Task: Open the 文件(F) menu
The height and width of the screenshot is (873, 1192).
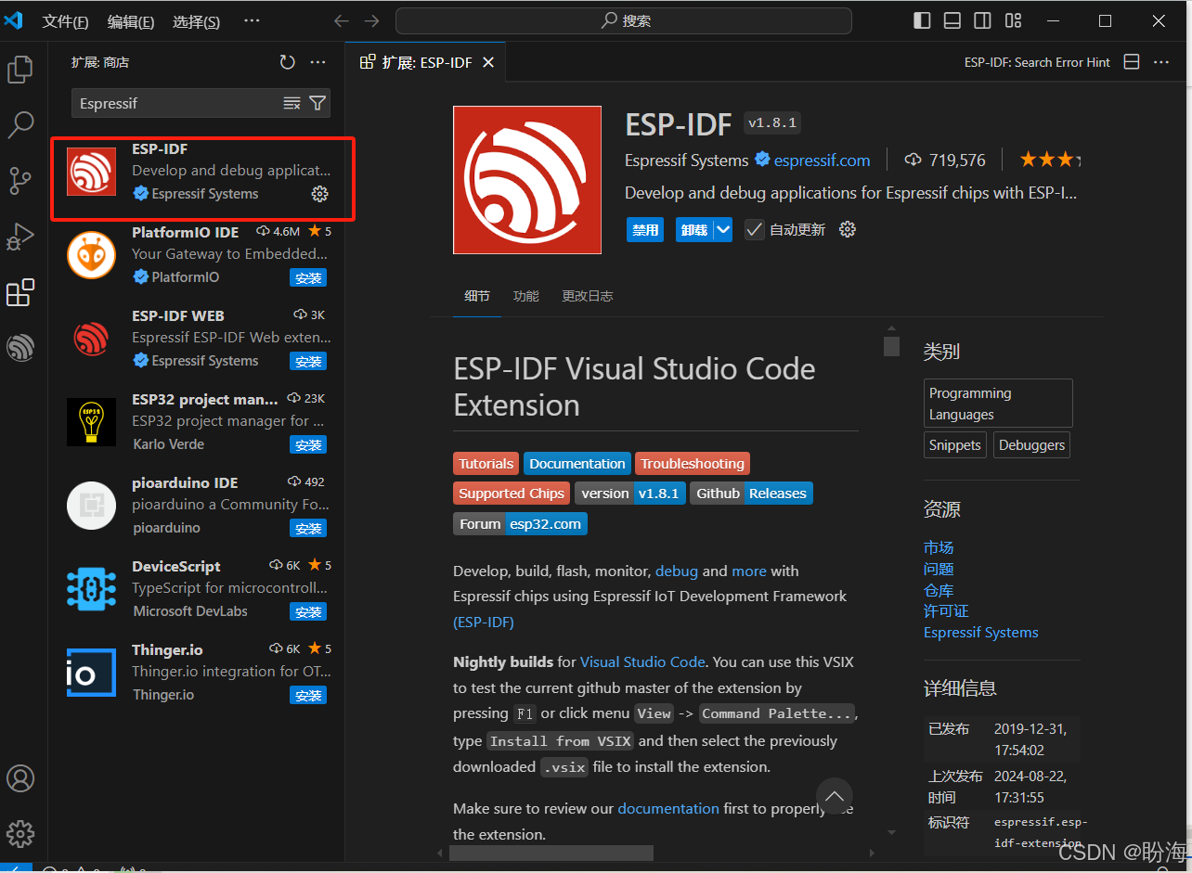Action: (x=66, y=21)
